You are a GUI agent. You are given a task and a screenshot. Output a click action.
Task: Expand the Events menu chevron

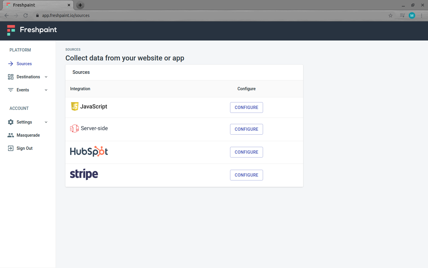[x=46, y=90]
